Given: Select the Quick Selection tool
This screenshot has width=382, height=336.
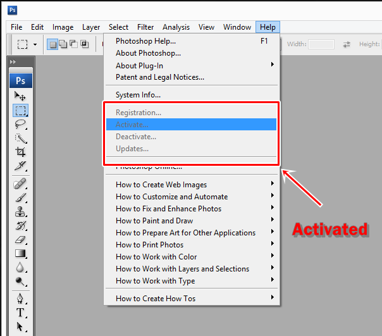Looking at the screenshot, I should tap(20, 138).
